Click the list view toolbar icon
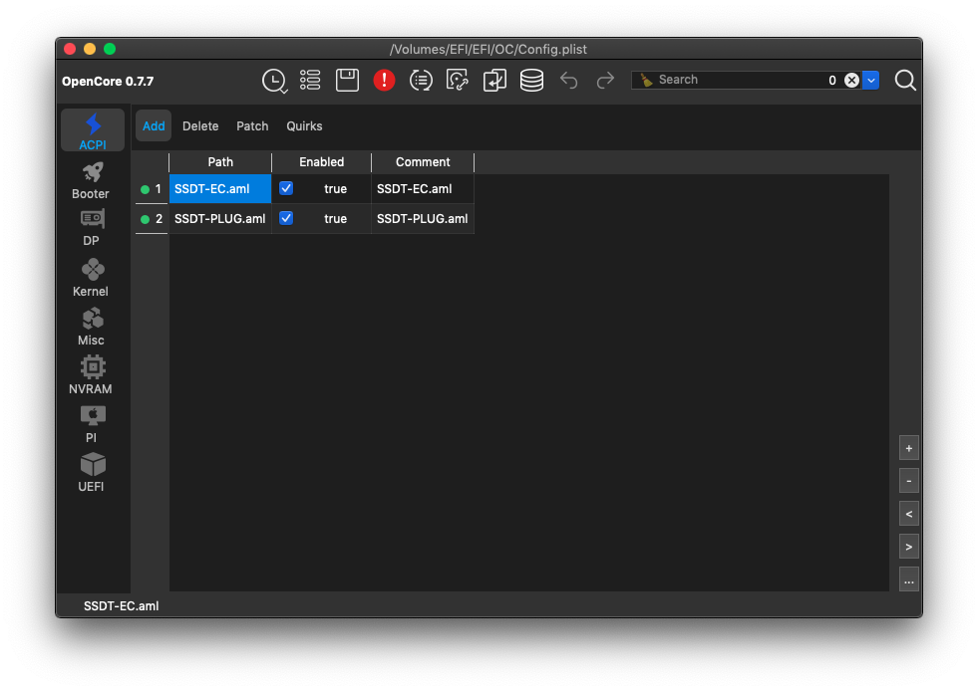The width and height of the screenshot is (978, 691). click(x=310, y=80)
